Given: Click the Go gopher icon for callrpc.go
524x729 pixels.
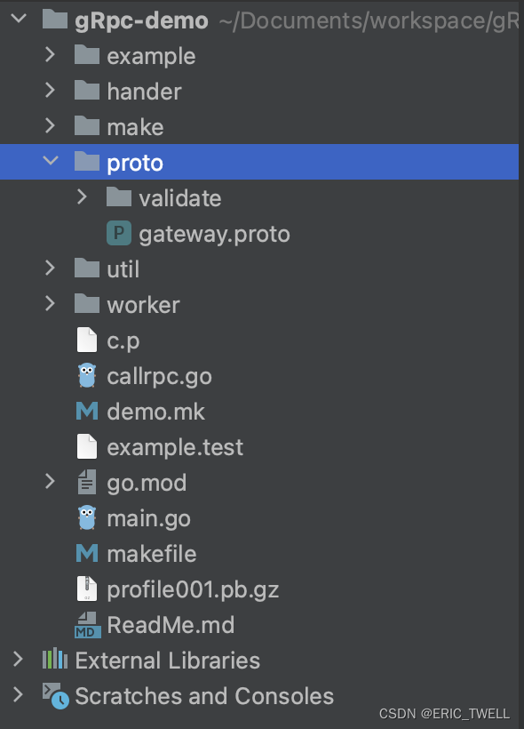Looking at the screenshot, I should 87,376.
